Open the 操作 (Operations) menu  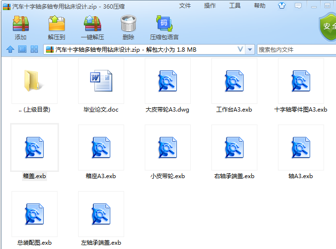tap(210, 6)
